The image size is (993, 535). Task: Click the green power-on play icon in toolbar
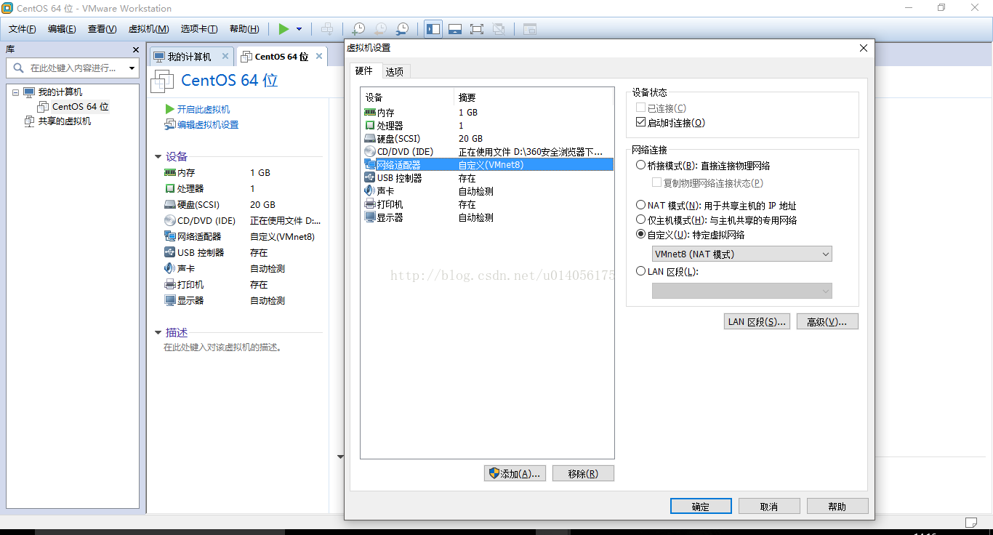pyautogui.click(x=284, y=29)
